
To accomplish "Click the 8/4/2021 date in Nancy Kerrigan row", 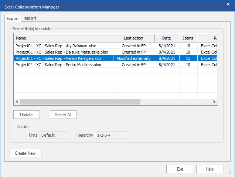I will pyautogui.click(x=167, y=58).
